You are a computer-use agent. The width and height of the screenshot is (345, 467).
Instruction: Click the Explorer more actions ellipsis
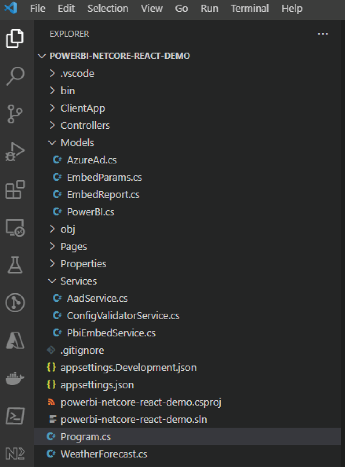click(323, 34)
